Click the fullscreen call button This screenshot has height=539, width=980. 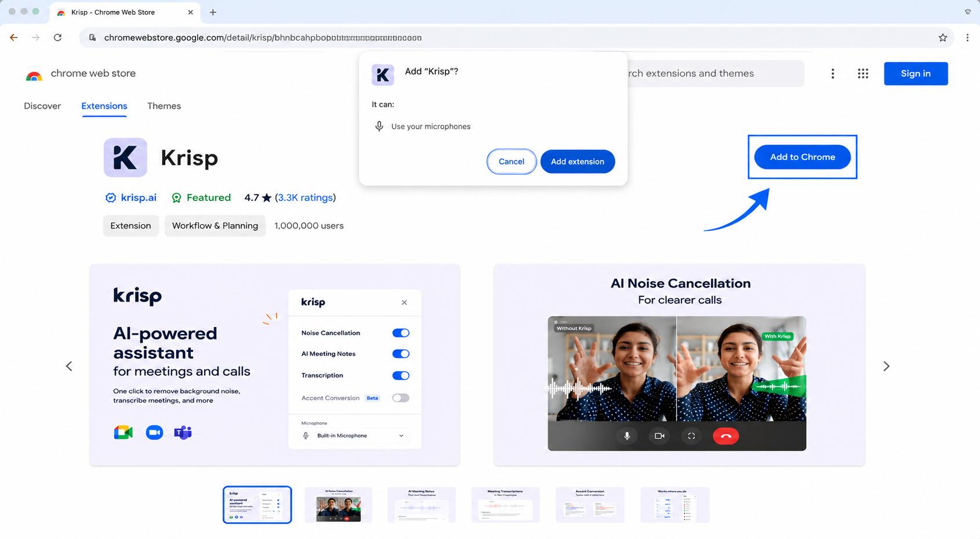click(691, 436)
